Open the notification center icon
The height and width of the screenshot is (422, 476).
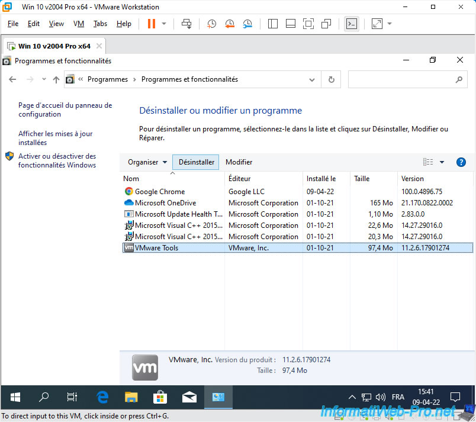pyautogui.click(x=455, y=397)
